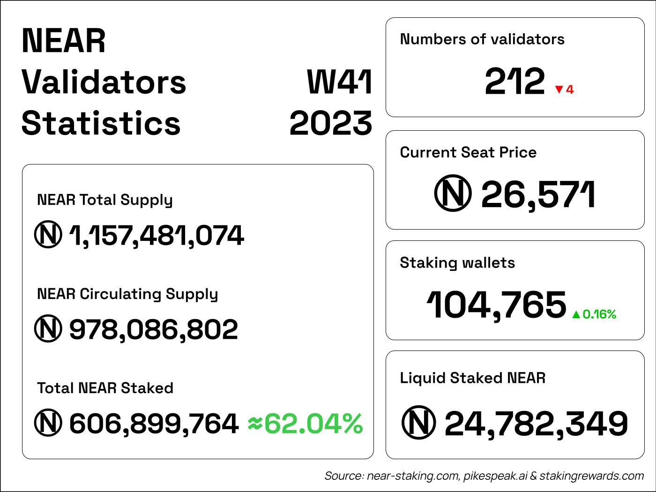The width and height of the screenshot is (656, 492).
Task: Click the source text stakingrewards.com
Action: [x=591, y=476]
